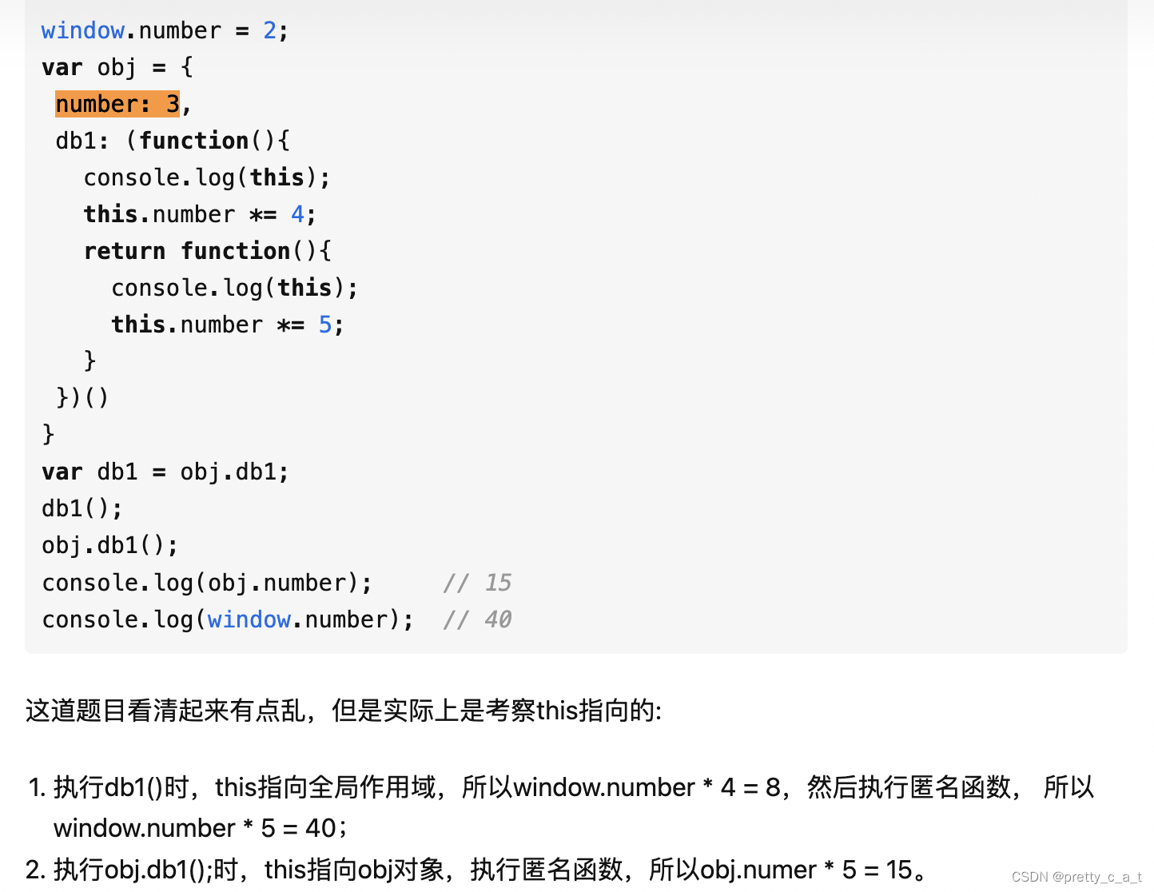Click 'console.log(window.number);' statement
Viewport: 1154px width, 892px height.
pos(228,619)
